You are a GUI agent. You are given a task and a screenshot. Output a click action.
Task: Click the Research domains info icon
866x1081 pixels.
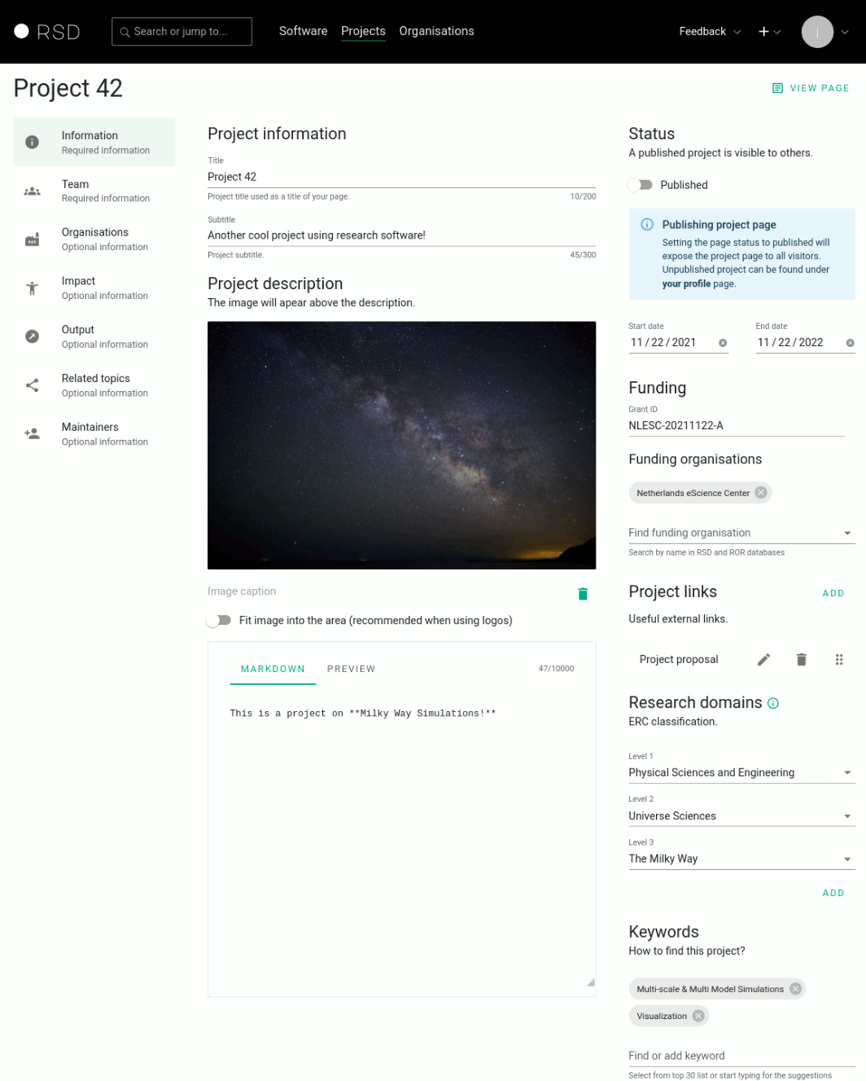[773, 703]
